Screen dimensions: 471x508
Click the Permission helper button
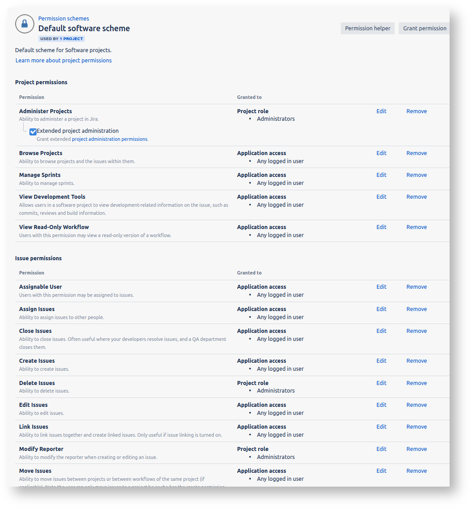(x=367, y=28)
